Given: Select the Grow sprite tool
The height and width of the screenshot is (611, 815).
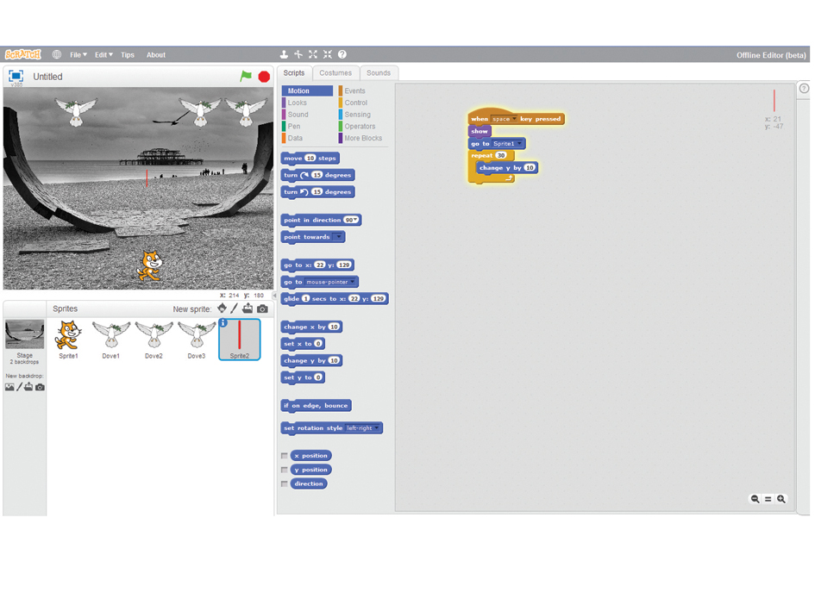Looking at the screenshot, I should point(313,54).
